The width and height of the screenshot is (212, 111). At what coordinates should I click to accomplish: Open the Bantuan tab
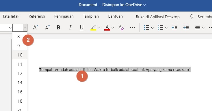pos(116,16)
